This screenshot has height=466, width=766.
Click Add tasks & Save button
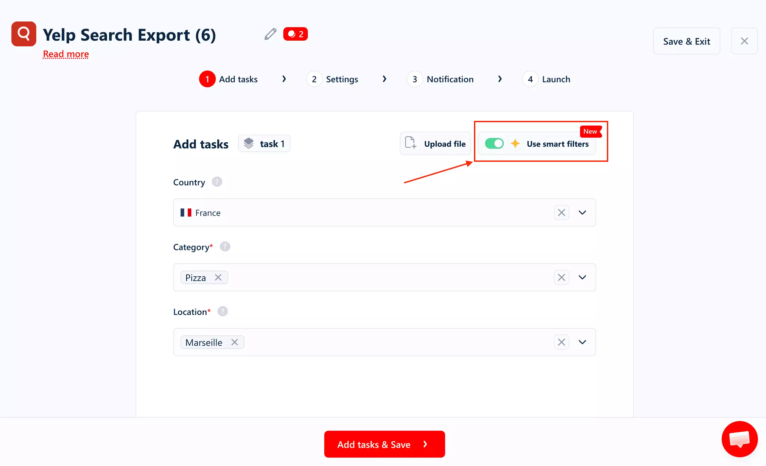click(x=385, y=444)
